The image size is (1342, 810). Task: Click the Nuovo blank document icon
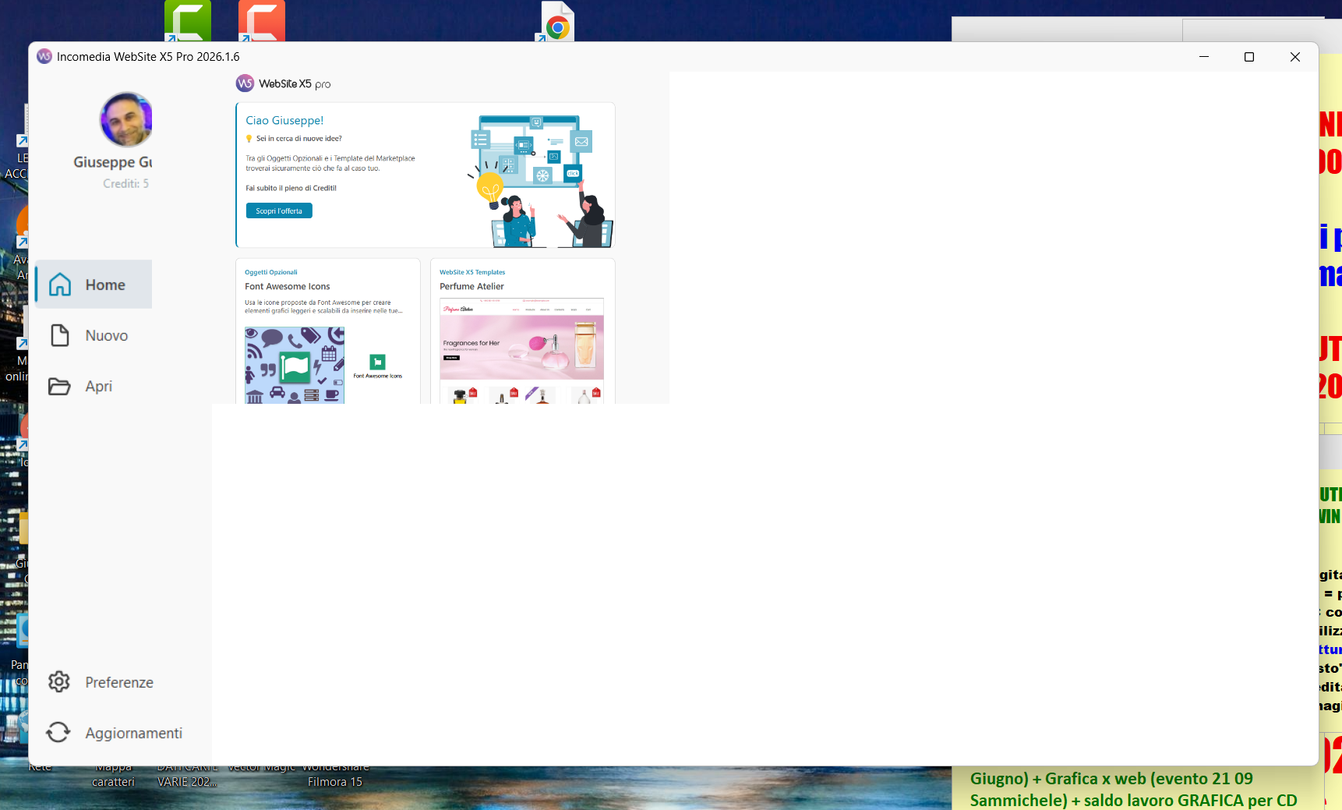click(60, 336)
